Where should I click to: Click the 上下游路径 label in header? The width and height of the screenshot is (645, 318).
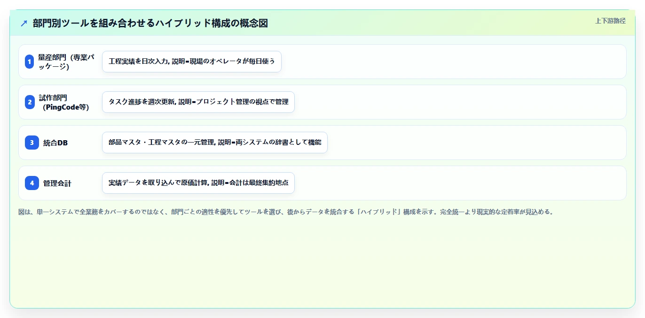pyautogui.click(x=610, y=21)
